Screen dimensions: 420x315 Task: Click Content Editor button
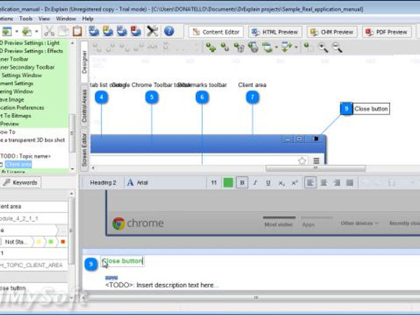pos(216,32)
